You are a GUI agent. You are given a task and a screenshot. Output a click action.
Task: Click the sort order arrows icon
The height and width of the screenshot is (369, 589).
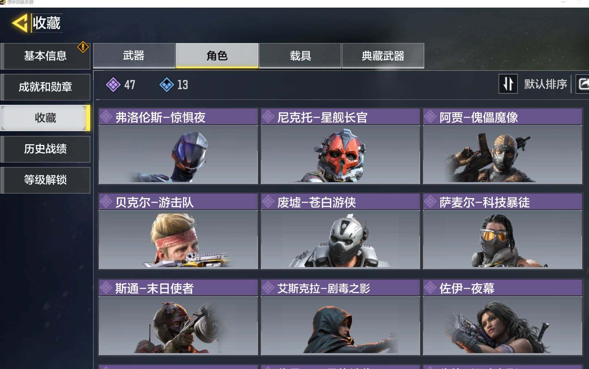(508, 84)
